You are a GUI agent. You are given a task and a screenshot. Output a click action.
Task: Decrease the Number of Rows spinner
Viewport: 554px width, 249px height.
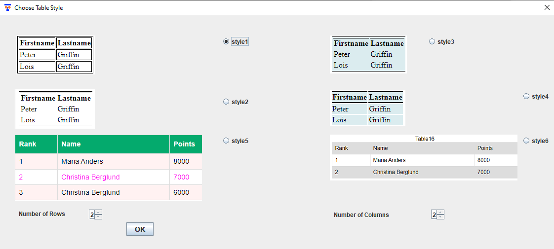[x=99, y=217]
